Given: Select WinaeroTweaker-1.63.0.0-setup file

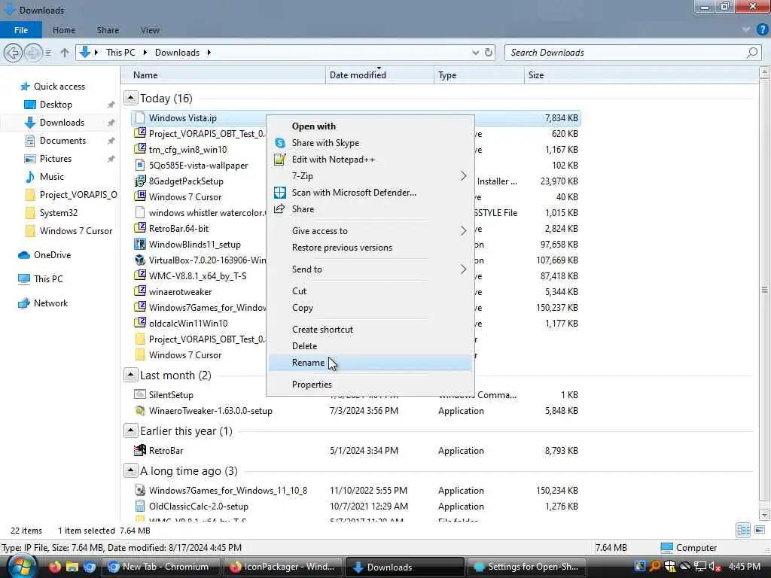Looking at the screenshot, I should click(210, 410).
